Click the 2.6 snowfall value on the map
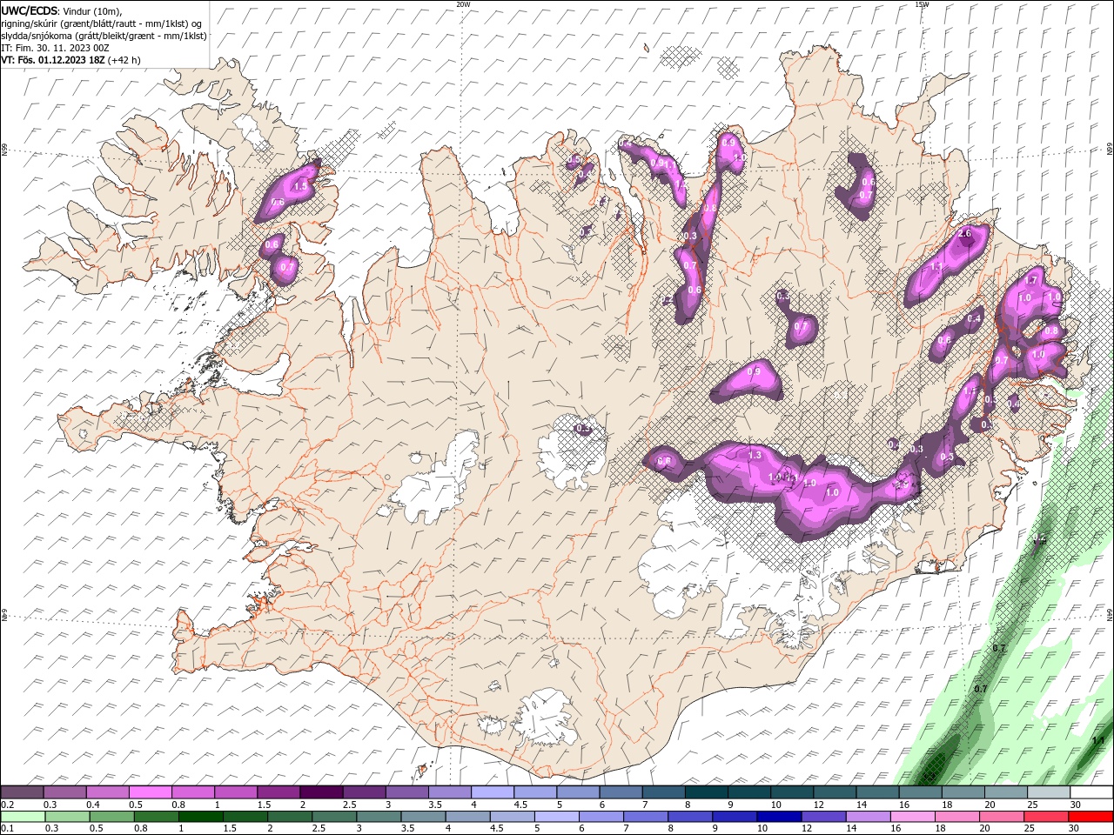This screenshot has width=1114, height=835. coord(964,234)
